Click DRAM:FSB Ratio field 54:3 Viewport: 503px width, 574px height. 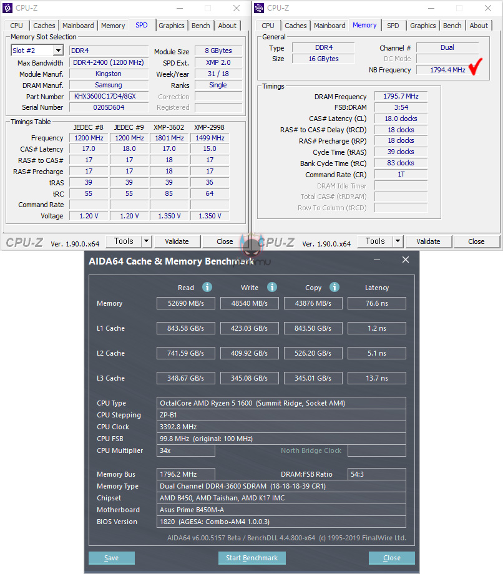(x=377, y=474)
